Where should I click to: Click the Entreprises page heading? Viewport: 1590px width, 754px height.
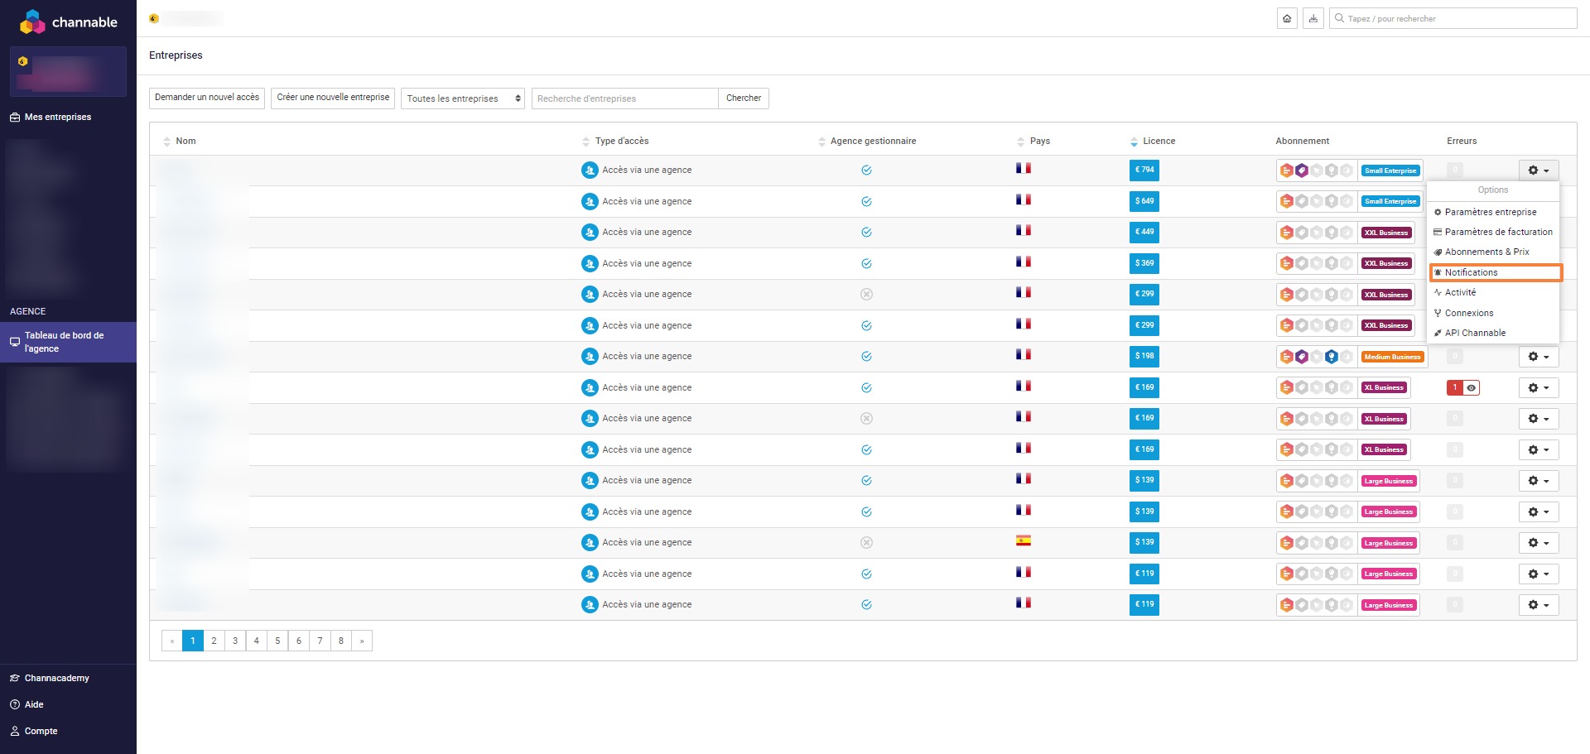point(176,55)
